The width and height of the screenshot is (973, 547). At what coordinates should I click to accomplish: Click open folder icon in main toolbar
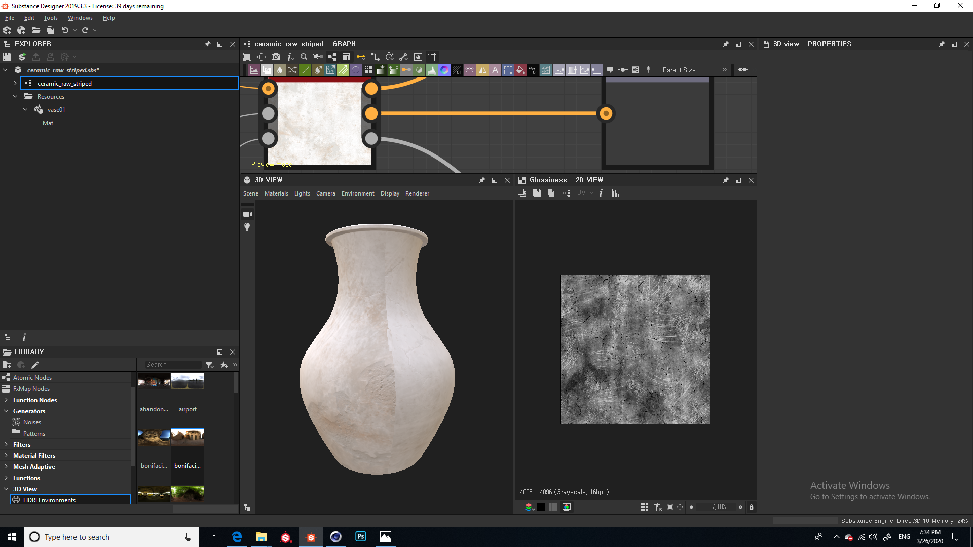pyautogui.click(x=36, y=30)
